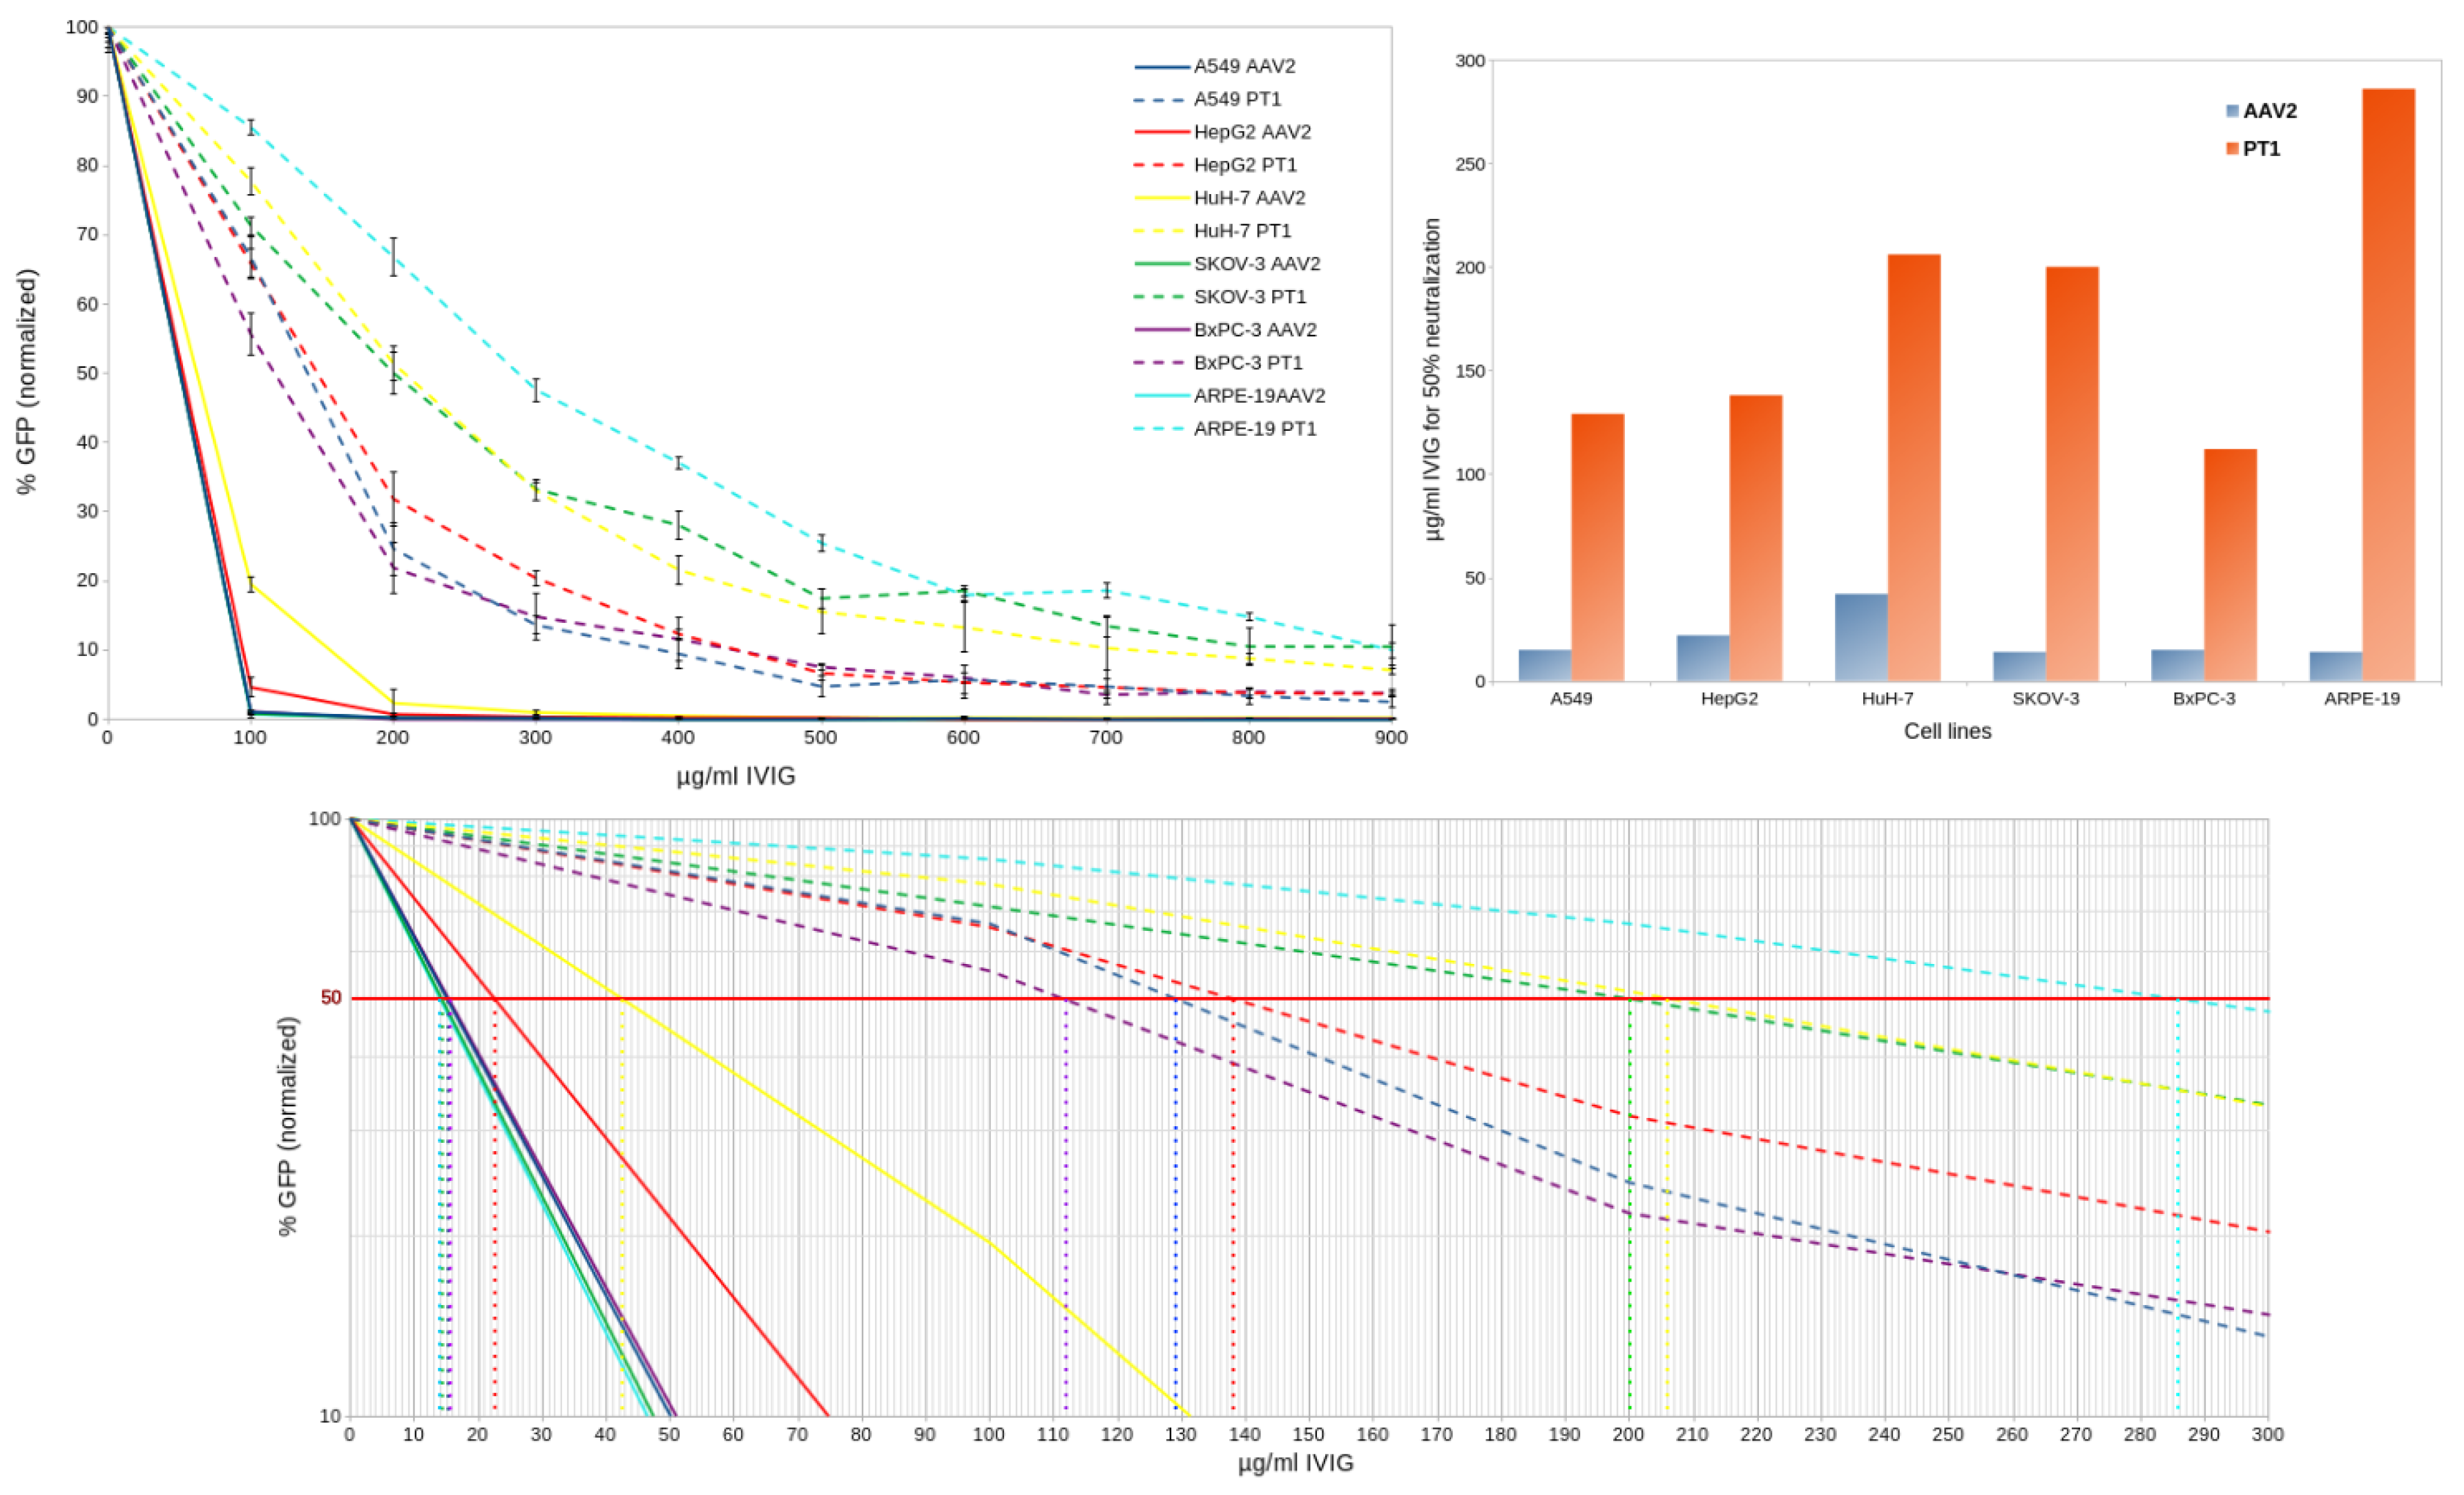
Task: Click the '% GFP (normalized)' top axis title
Action: (x=27, y=381)
